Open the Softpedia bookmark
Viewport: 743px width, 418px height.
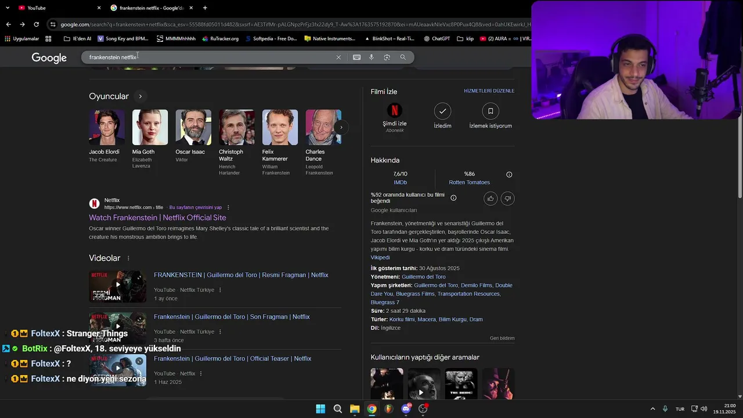(271, 39)
